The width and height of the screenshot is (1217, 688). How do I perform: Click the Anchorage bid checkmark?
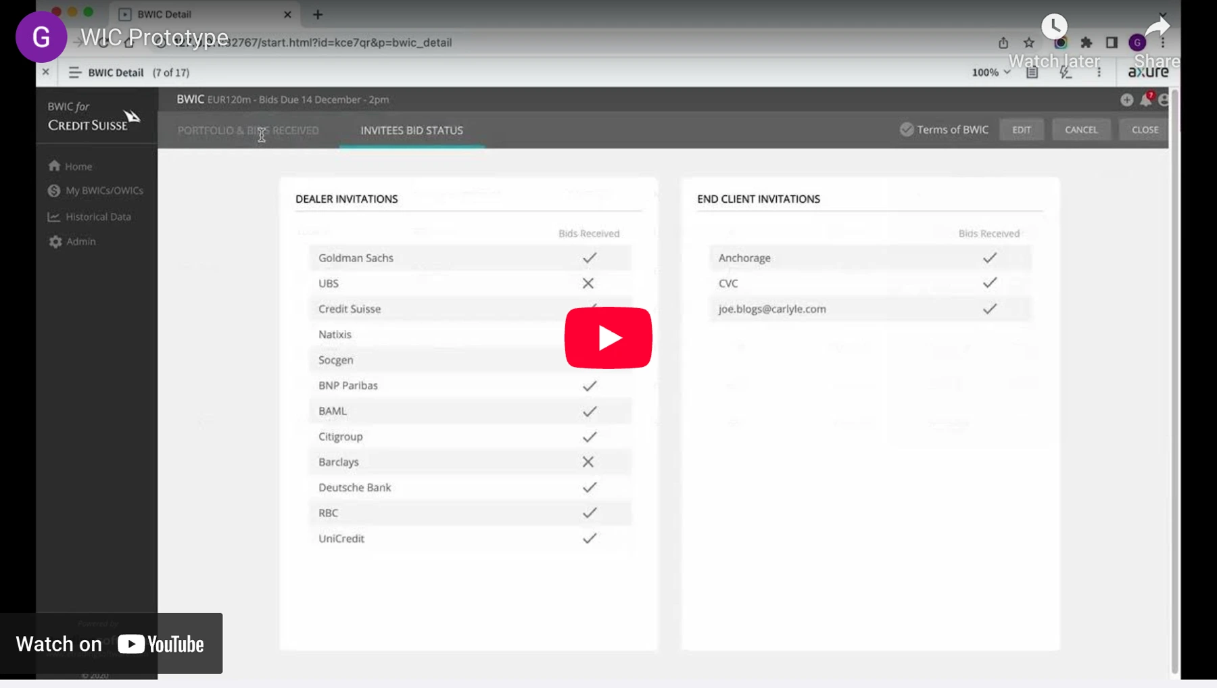990,257
